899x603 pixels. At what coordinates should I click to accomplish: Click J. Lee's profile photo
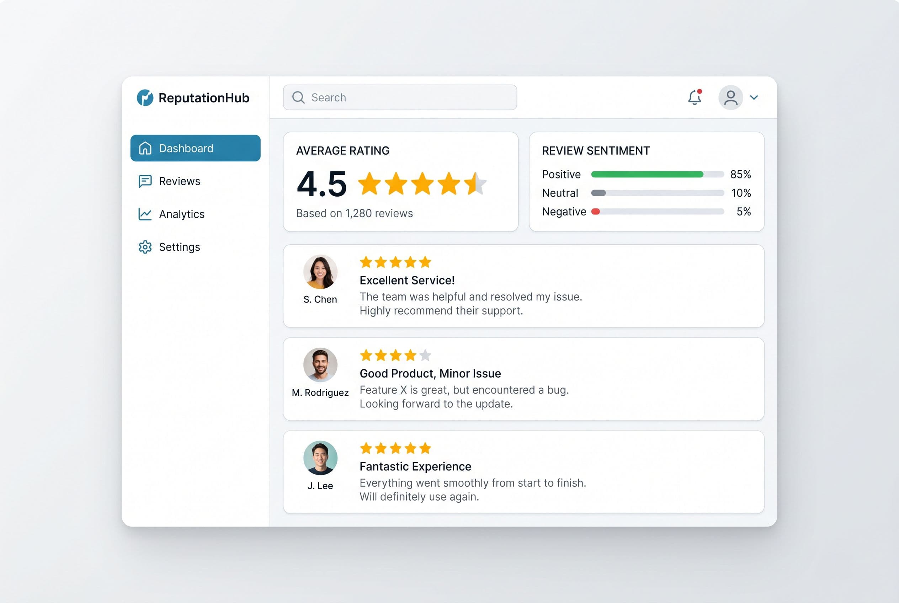[320, 458]
